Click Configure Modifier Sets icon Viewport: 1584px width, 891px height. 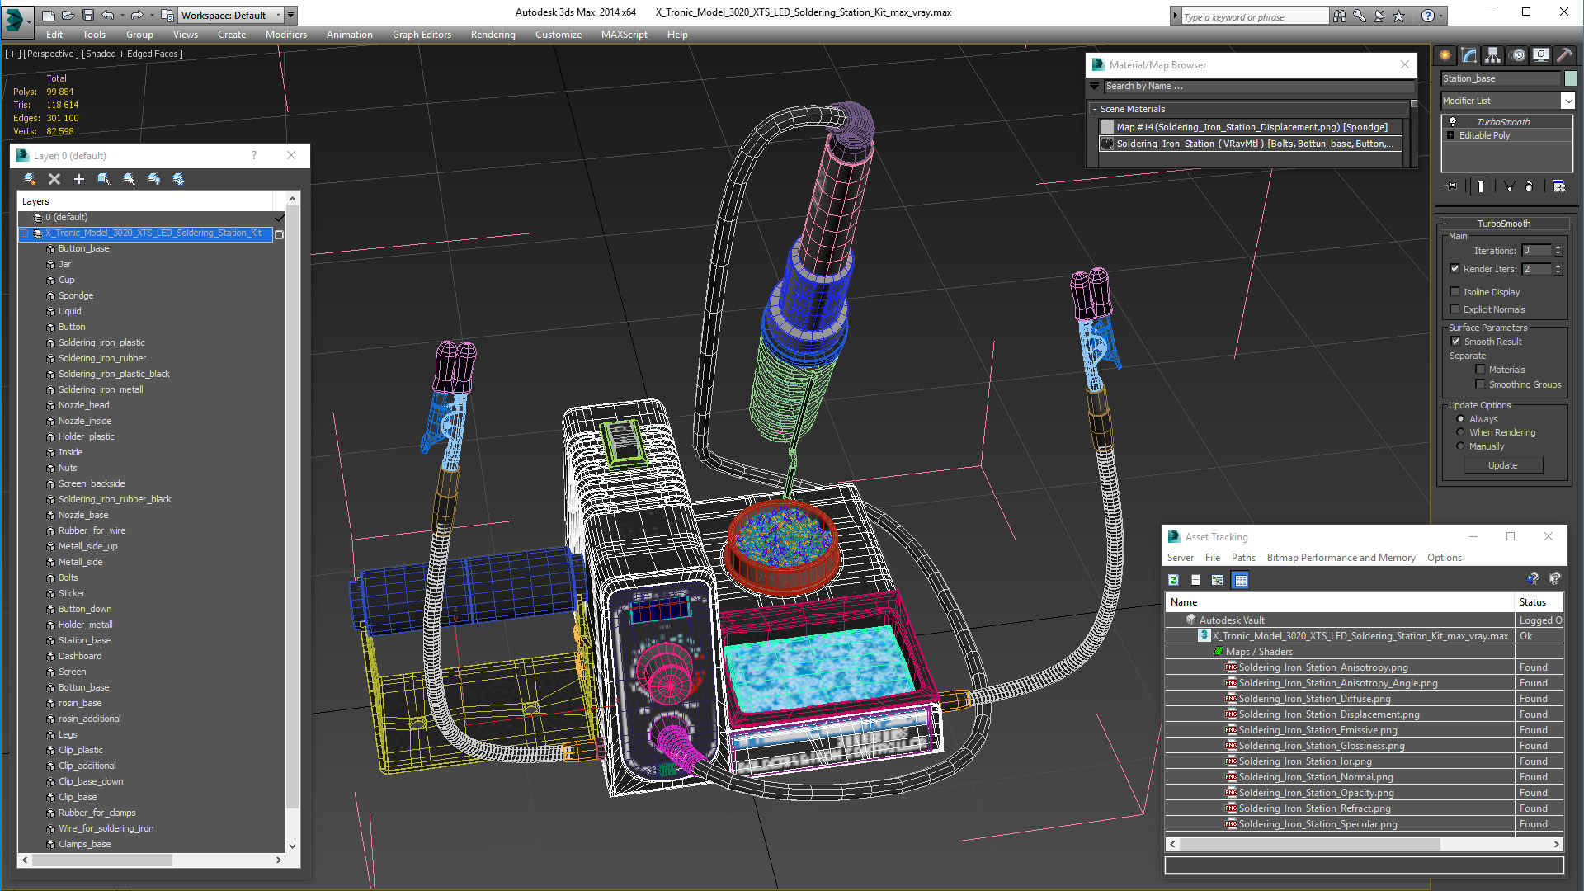pyautogui.click(x=1558, y=186)
